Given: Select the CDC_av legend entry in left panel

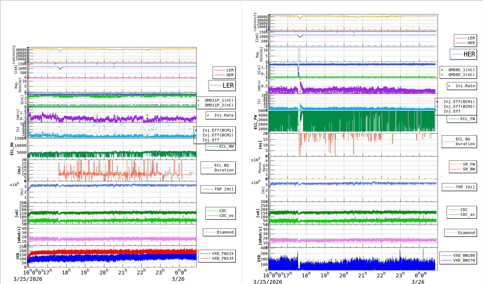Looking at the screenshot, I should [226, 216].
